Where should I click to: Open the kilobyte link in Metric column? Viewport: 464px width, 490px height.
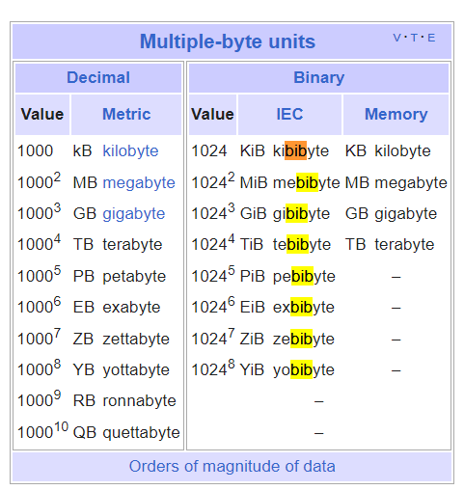coord(130,150)
